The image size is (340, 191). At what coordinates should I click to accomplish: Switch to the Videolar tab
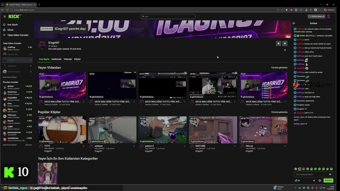(68, 59)
